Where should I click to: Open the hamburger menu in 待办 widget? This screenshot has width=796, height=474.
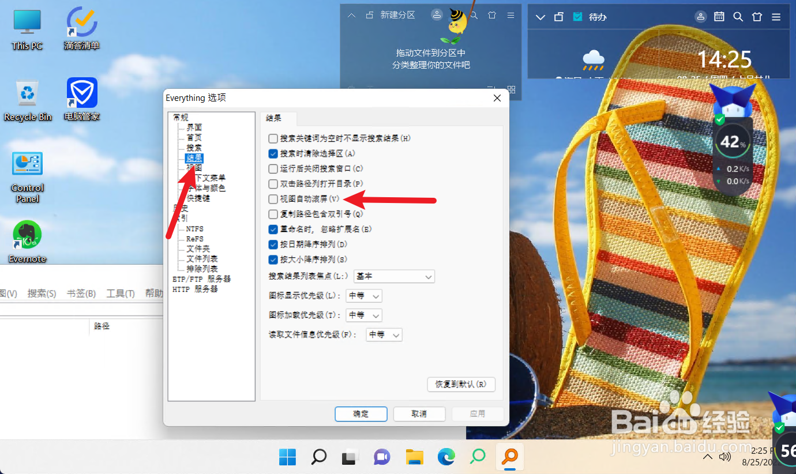point(777,17)
